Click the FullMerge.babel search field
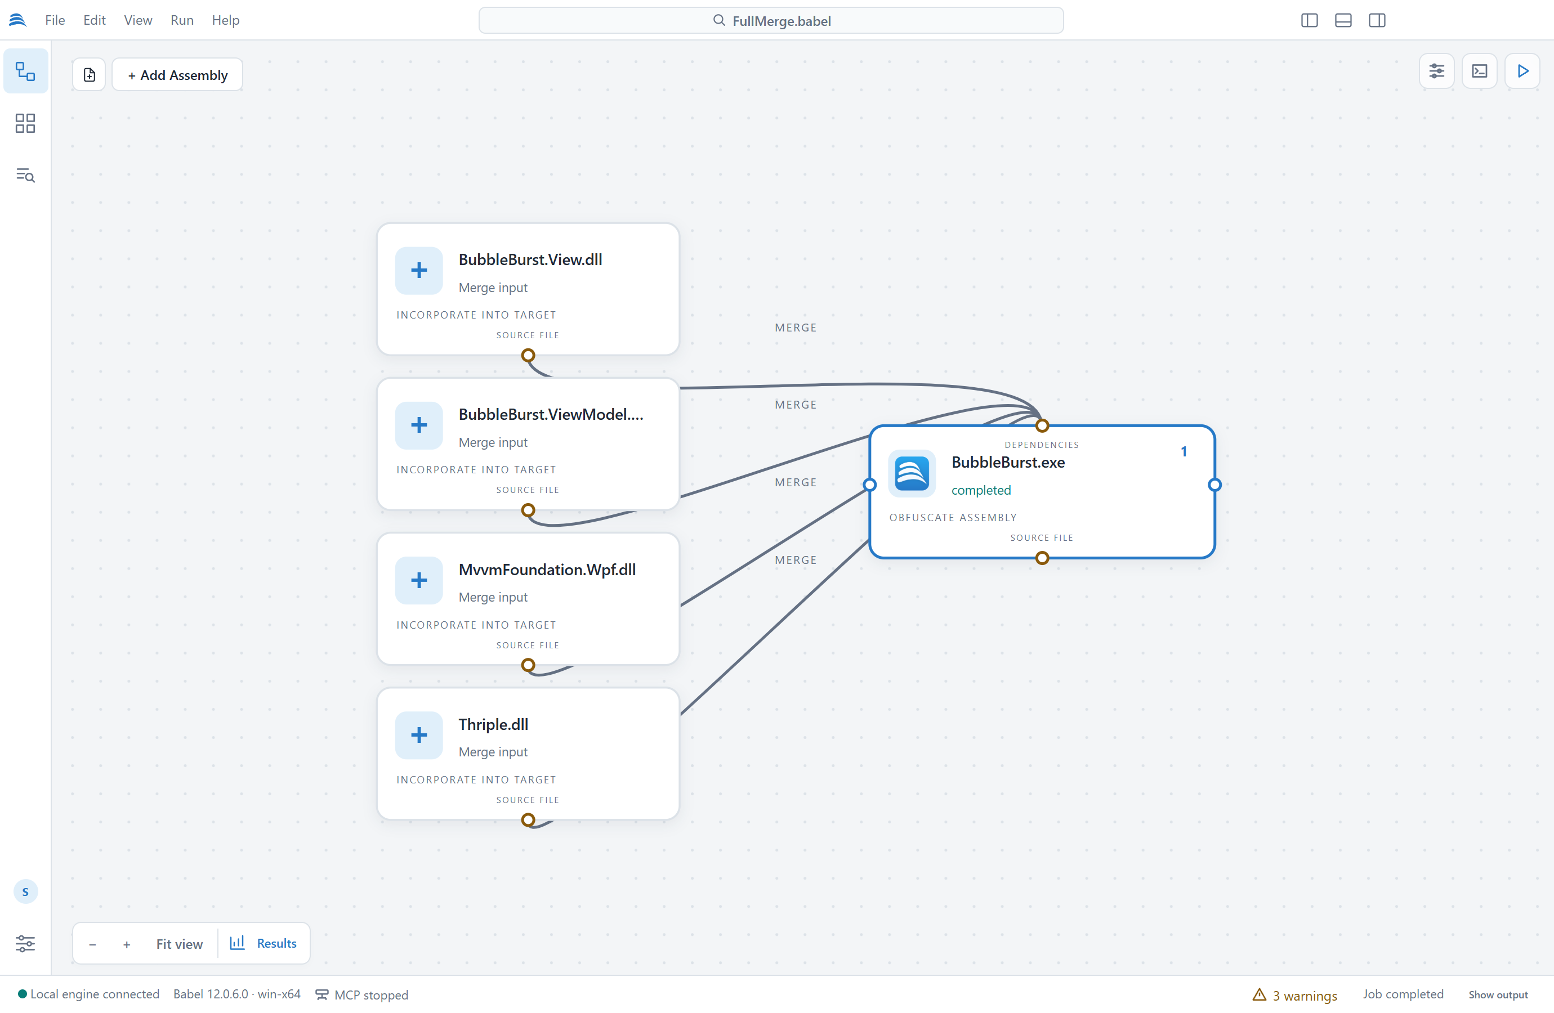 pyautogui.click(x=771, y=20)
